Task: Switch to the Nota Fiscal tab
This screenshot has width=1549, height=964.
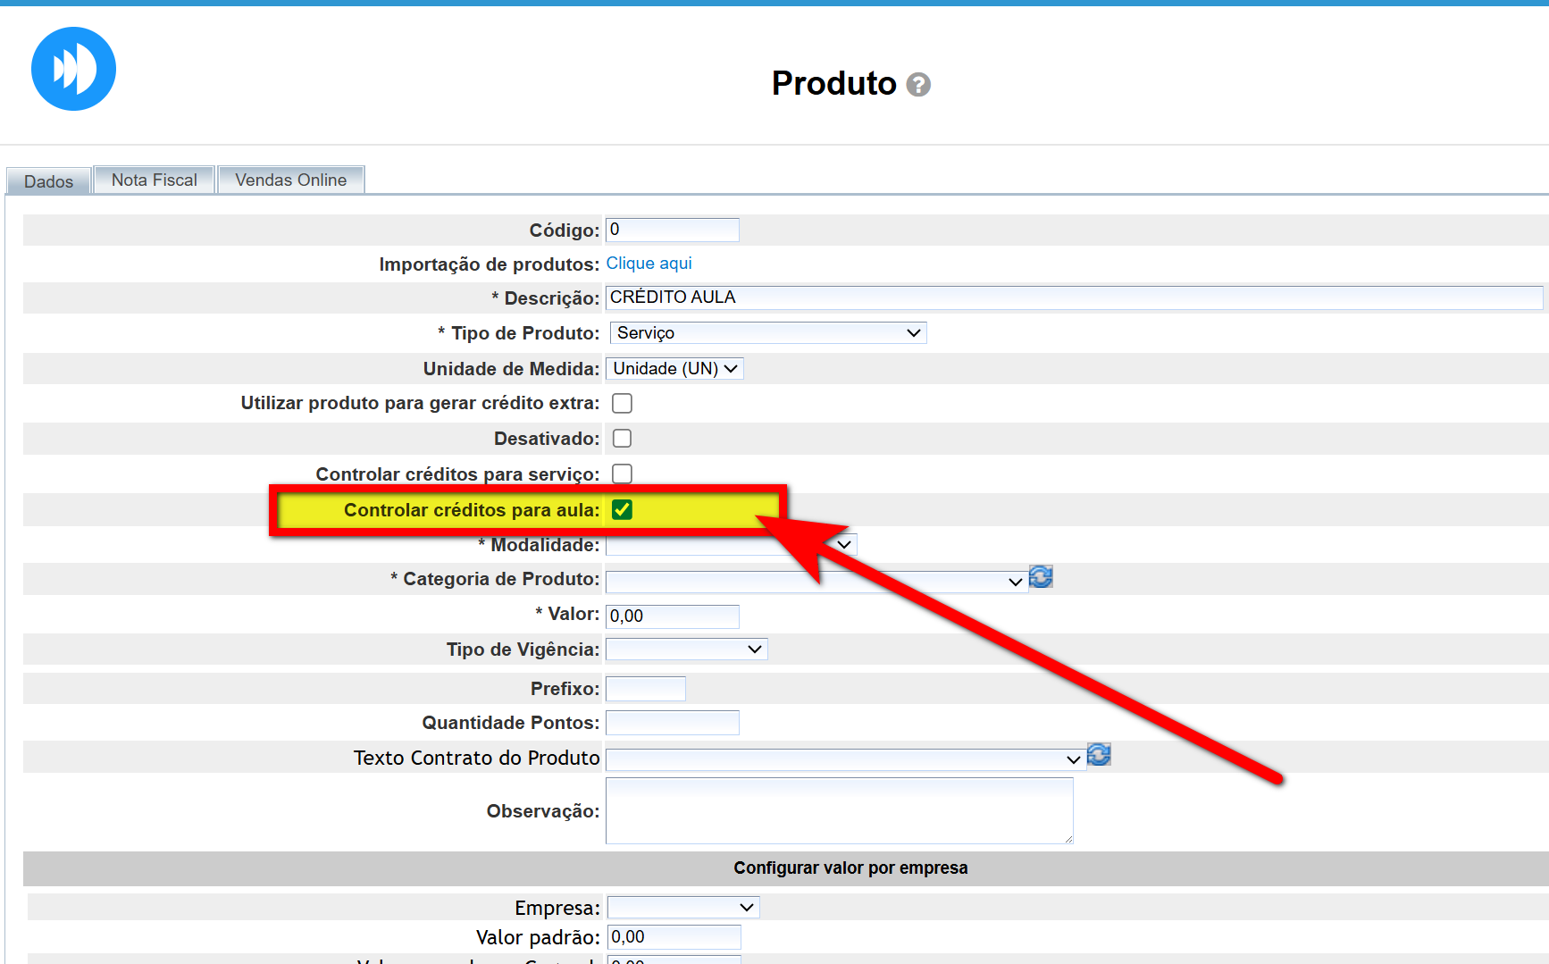Action: pyautogui.click(x=154, y=180)
